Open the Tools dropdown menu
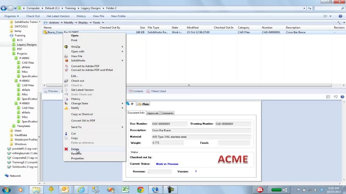The width and height of the screenshot is (346, 194). (98, 23)
